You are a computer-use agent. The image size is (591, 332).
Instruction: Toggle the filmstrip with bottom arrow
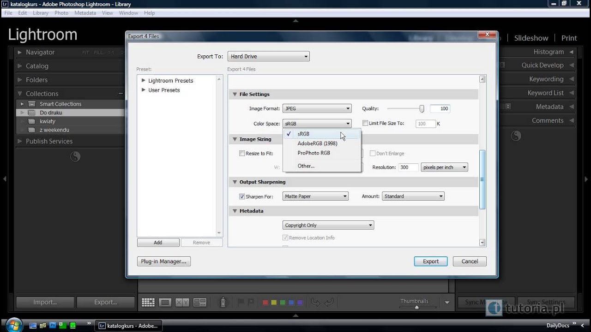tap(295, 315)
